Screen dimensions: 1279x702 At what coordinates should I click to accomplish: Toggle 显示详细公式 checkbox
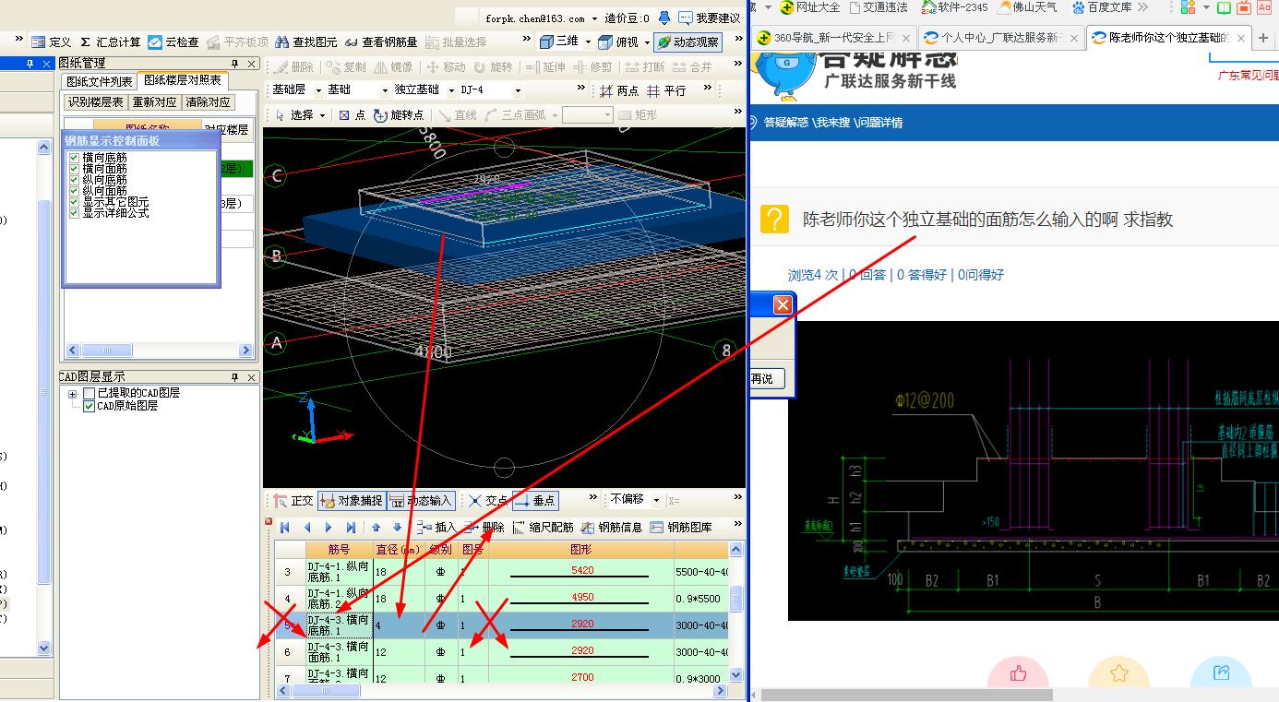tap(75, 213)
